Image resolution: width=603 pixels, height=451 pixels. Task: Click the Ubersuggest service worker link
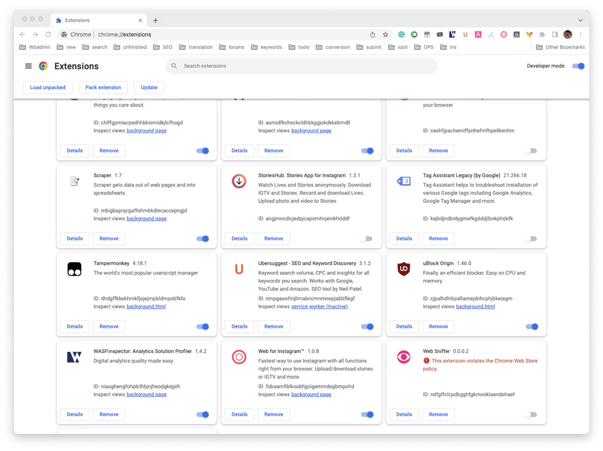pyautogui.click(x=320, y=306)
